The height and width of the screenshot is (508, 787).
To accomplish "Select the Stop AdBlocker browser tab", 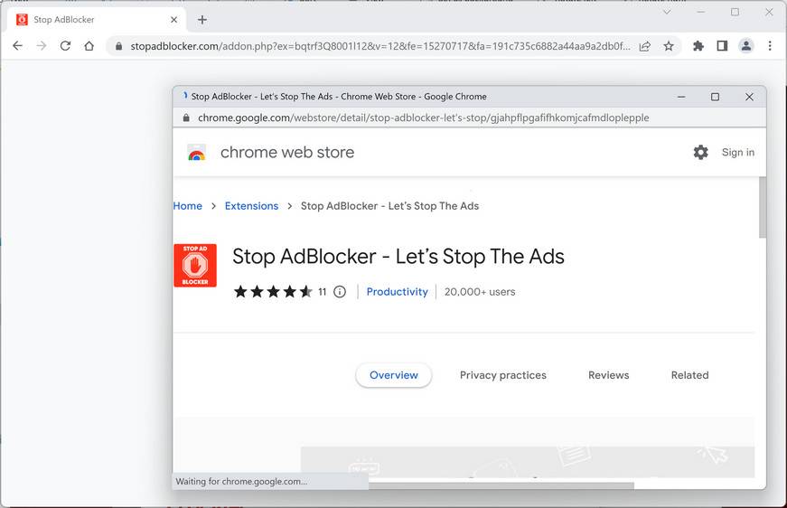I will pos(97,20).
